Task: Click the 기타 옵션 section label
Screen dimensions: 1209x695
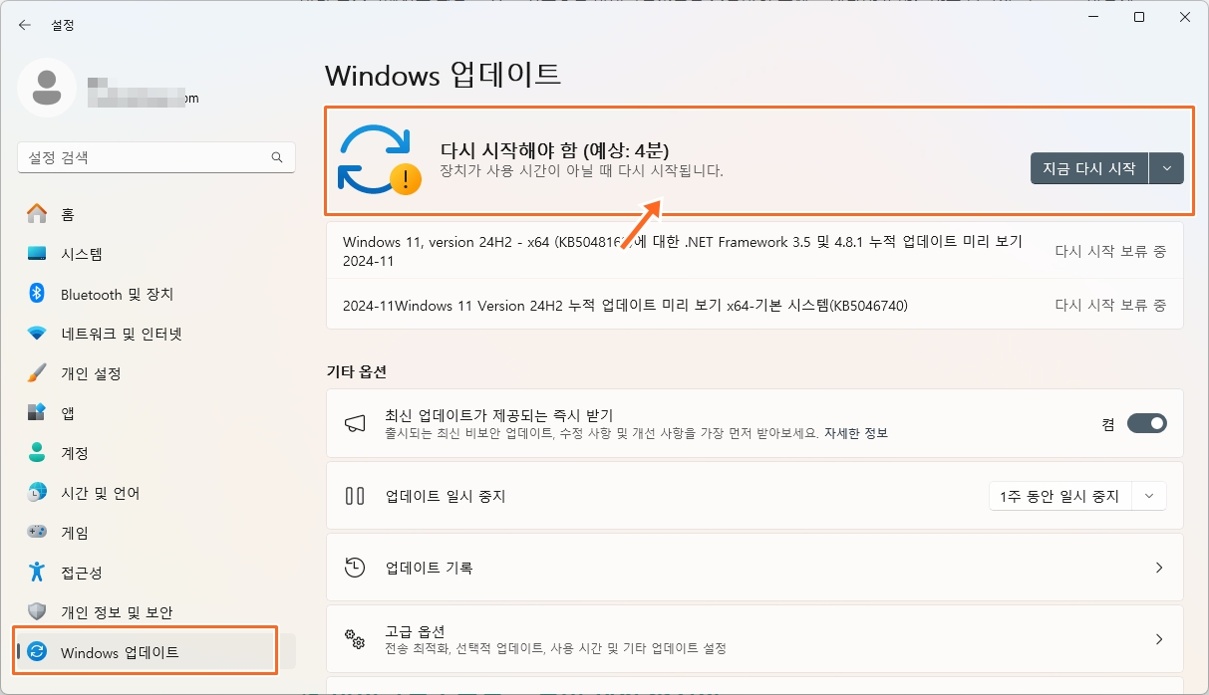Action: pos(356,371)
